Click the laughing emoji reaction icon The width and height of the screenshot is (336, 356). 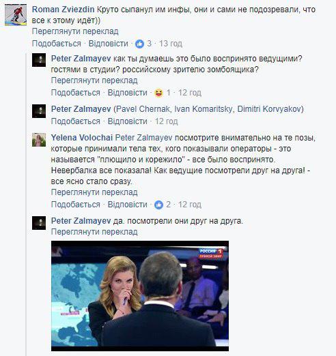click(158, 93)
